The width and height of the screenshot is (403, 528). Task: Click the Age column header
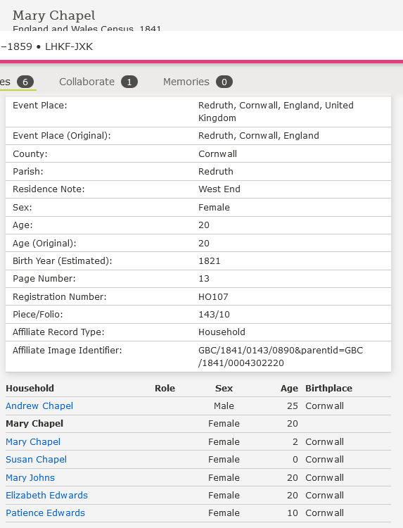pos(289,388)
